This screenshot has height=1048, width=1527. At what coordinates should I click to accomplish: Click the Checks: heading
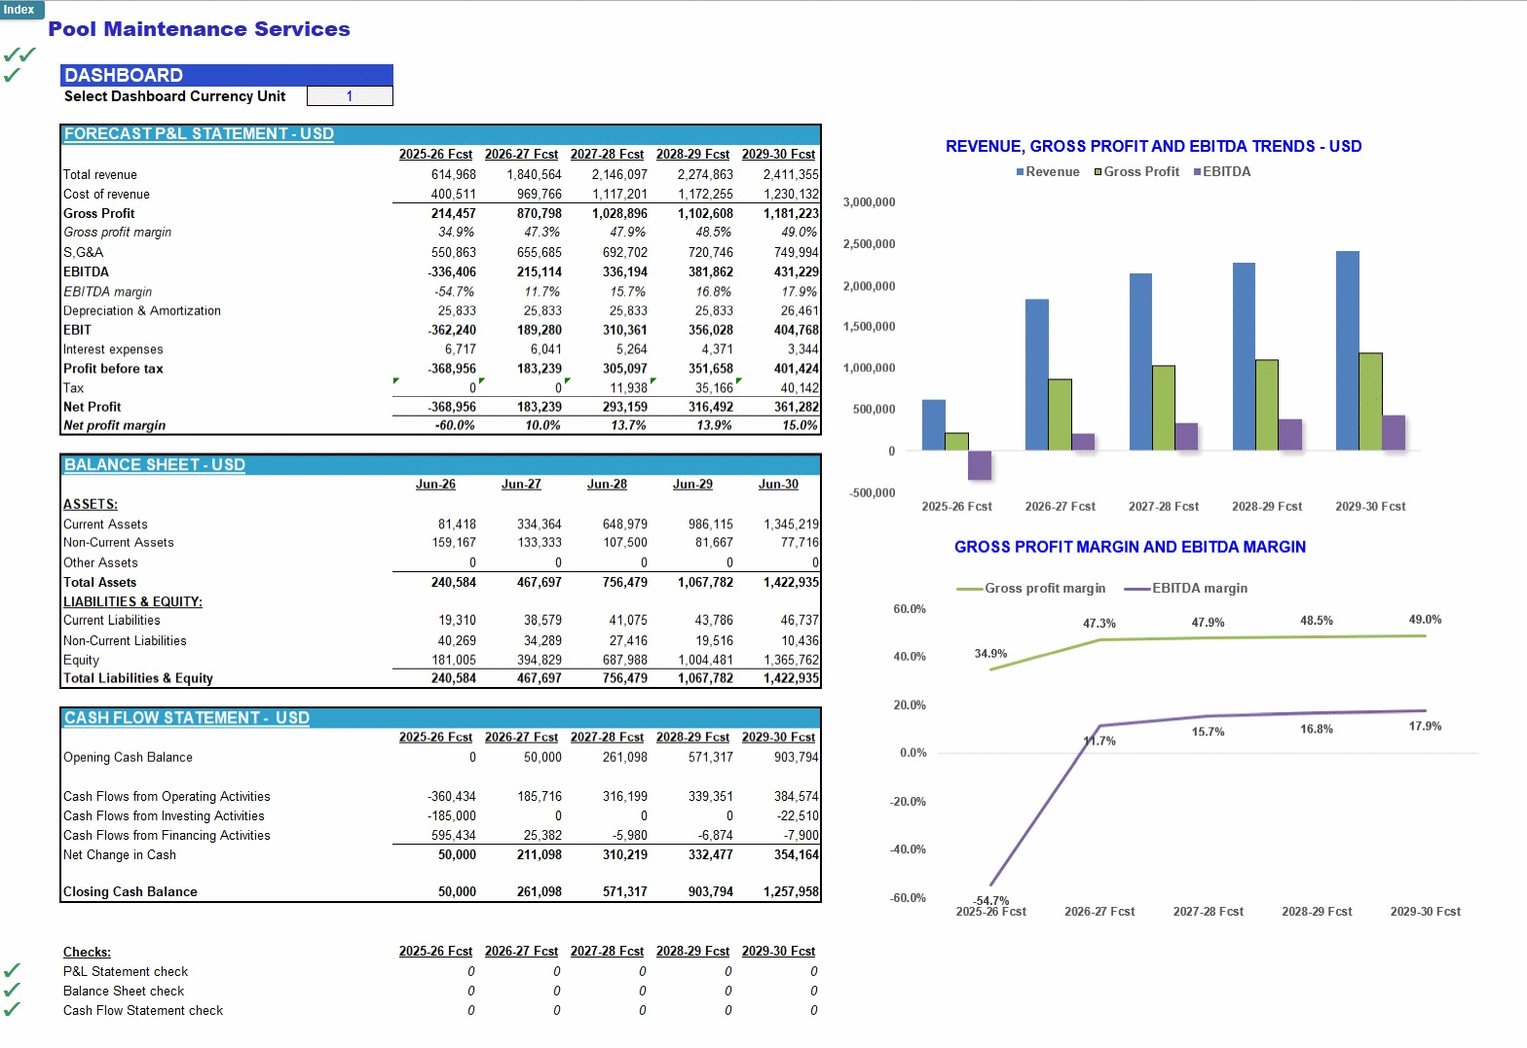(x=87, y=952)
